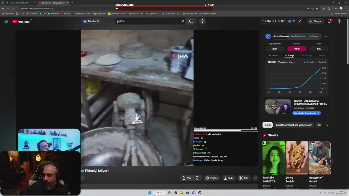Clear the search text with the X icon
The width and height of the screenshot is (349, 196).
(x=183, y=21)
